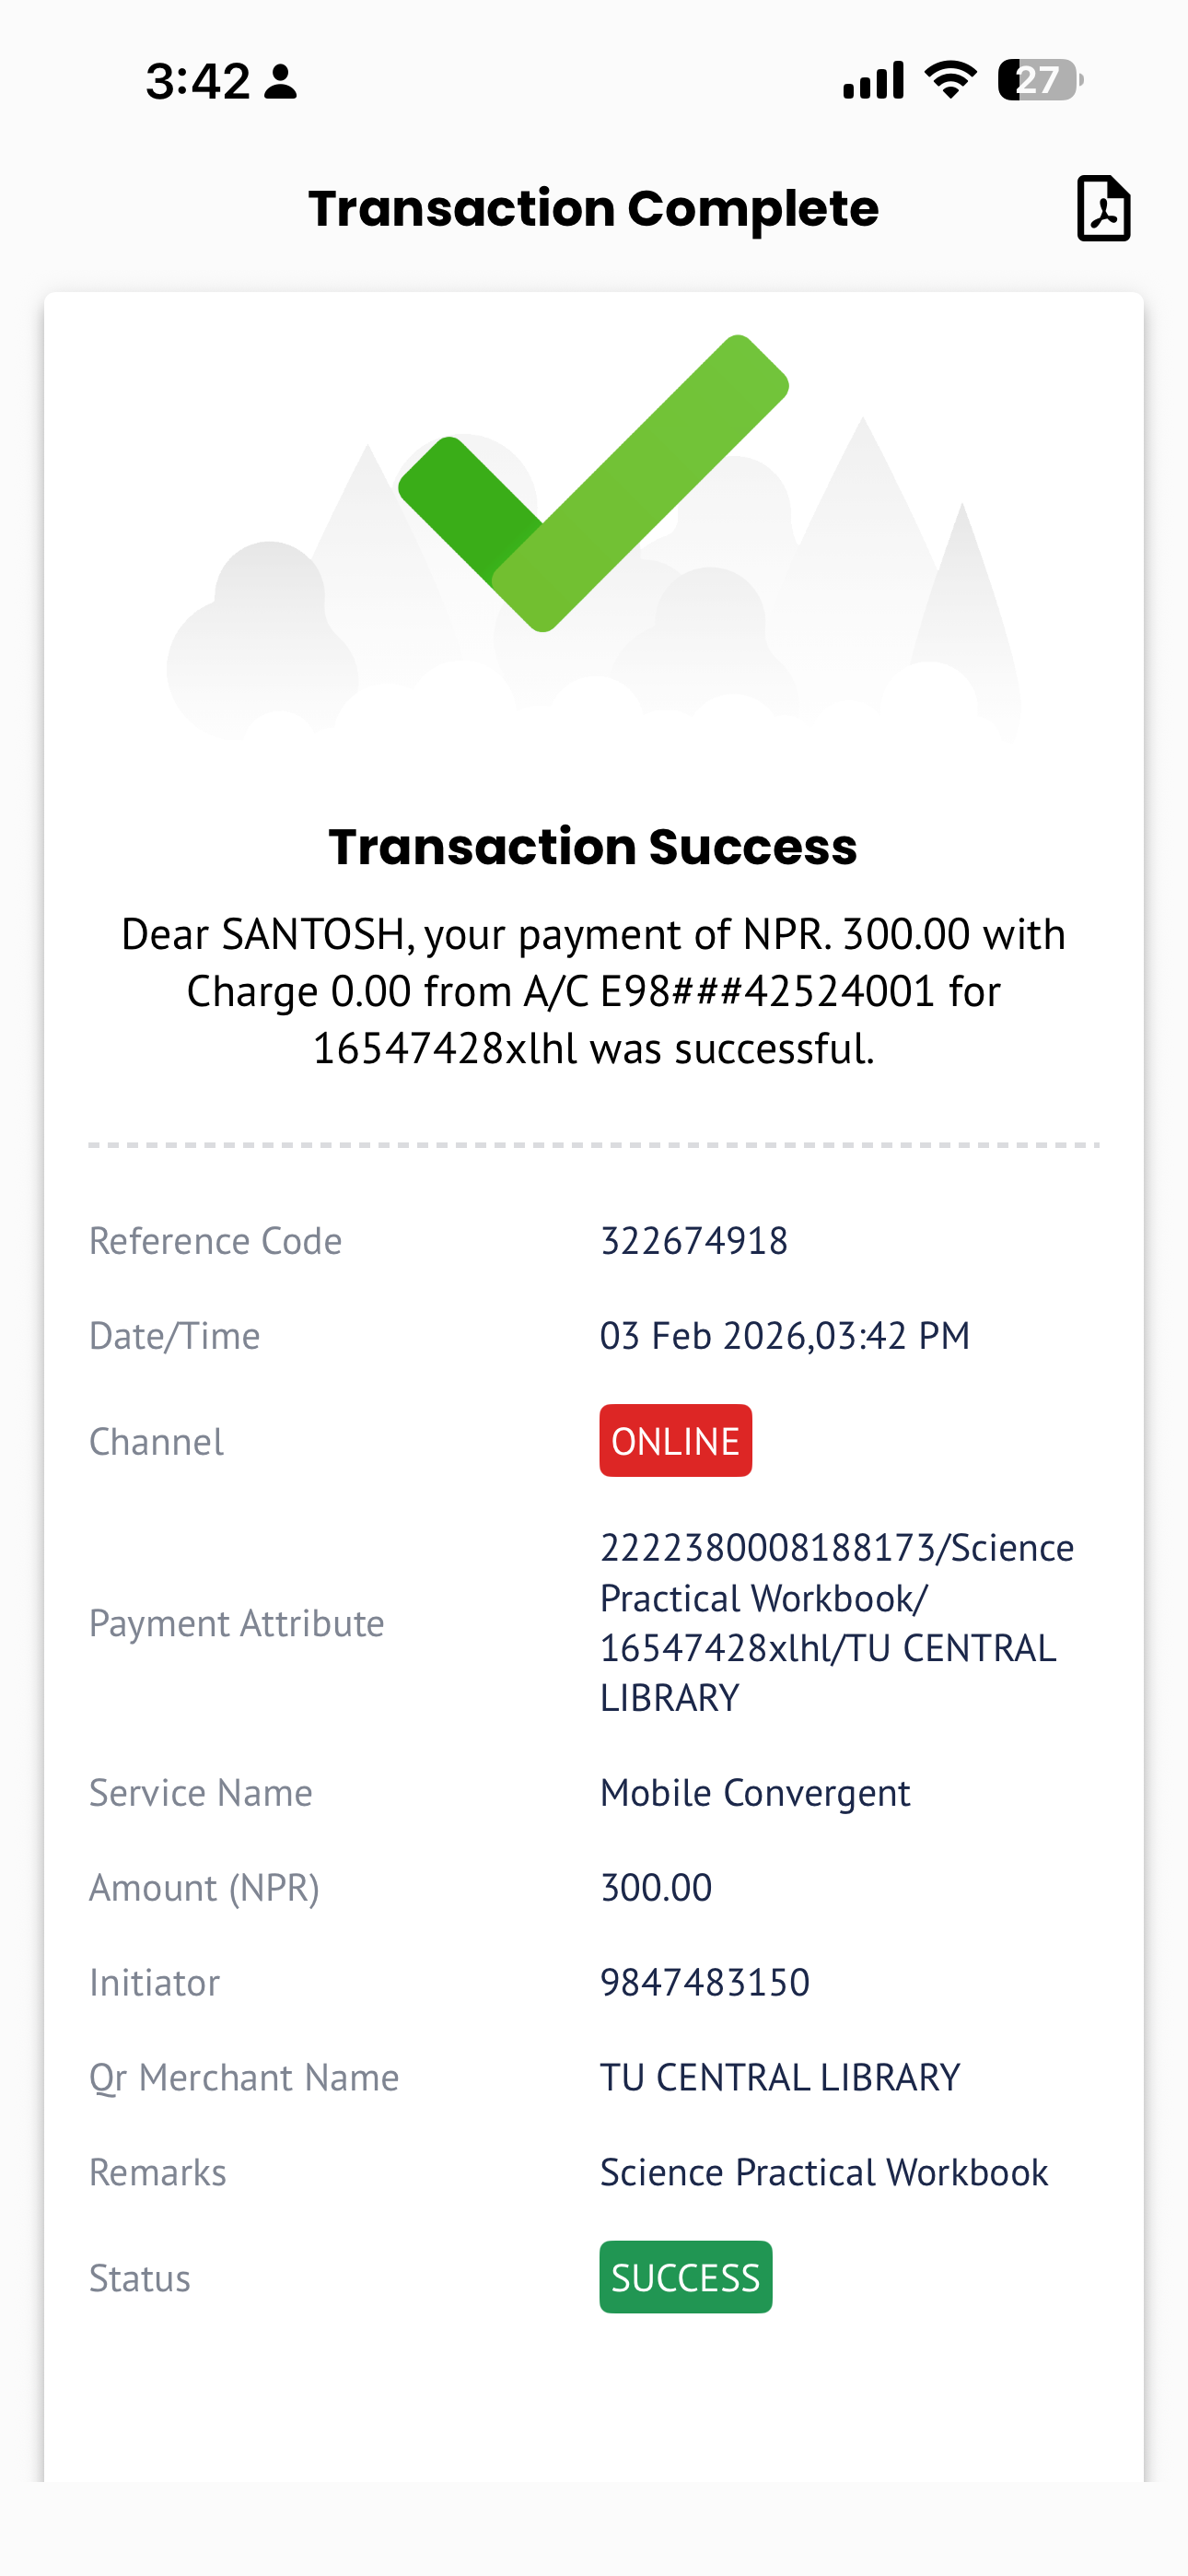The height and width of the screenshot is (2576, 1188).
Task: Tap the 300.00 amount value
Action: (x=656, y=1887)
